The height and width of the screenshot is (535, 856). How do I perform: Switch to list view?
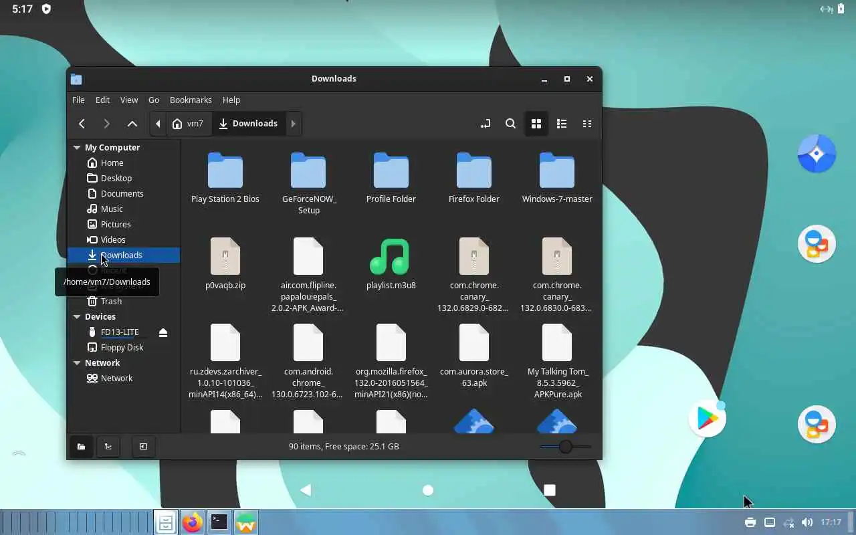coord(562,124)
